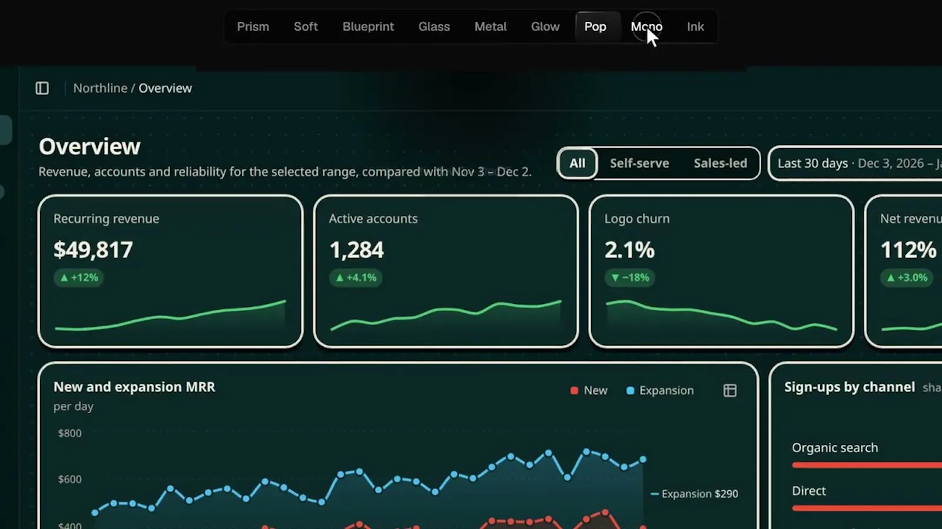Screen dimensions: 942x529
Task: Click the Recurring revenue sparkline
Action: tap(170, 316)
